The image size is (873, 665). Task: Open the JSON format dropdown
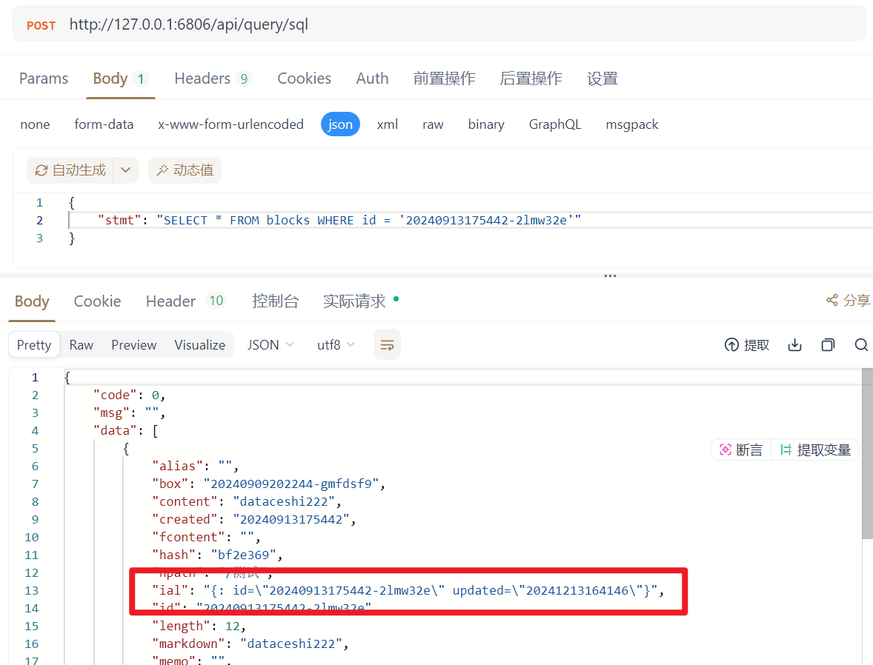[x=270, y=344]
